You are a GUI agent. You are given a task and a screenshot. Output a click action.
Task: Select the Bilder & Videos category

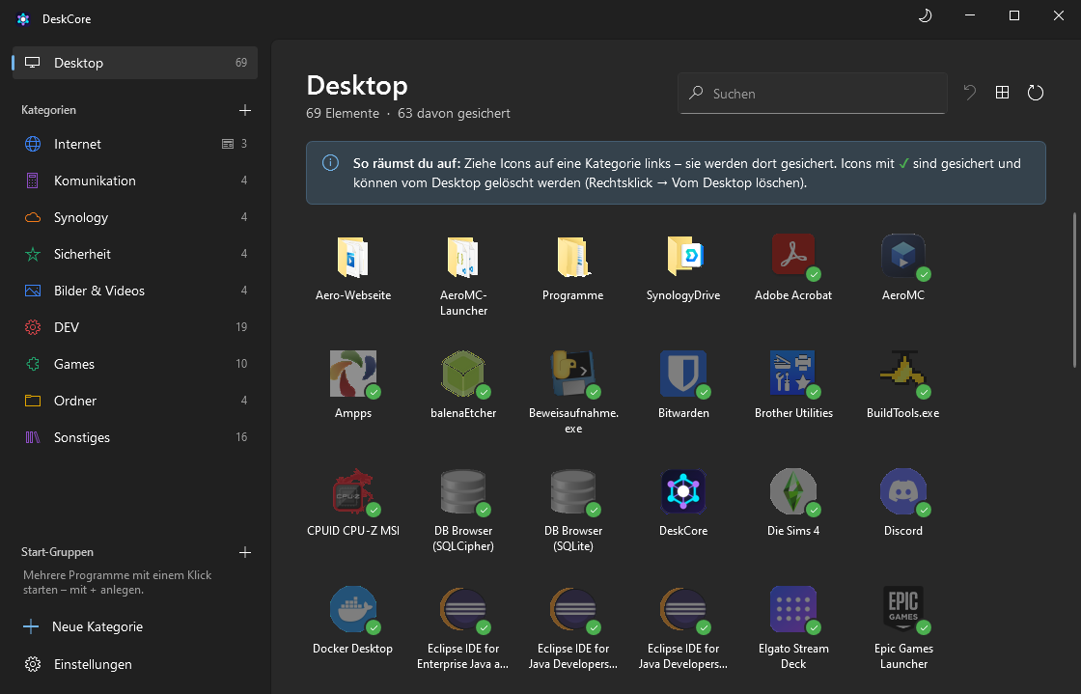tap(135, 291)
